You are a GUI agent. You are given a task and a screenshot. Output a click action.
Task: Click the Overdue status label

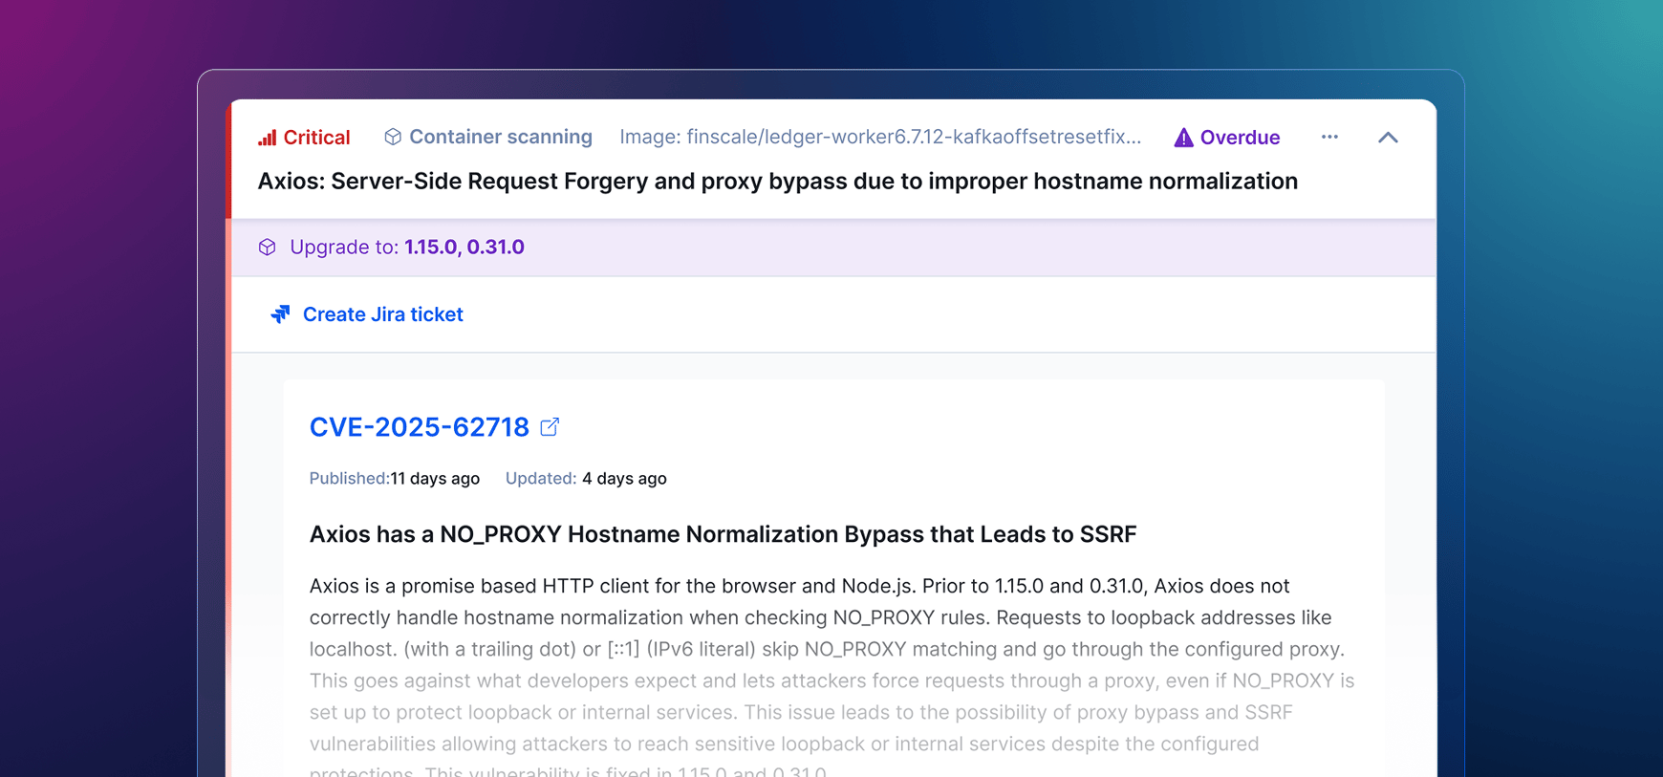(1239, 138)
